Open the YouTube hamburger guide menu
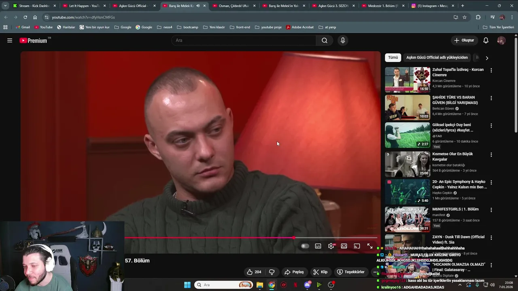This screenshot has height=291, width=518. click(10, 40)
